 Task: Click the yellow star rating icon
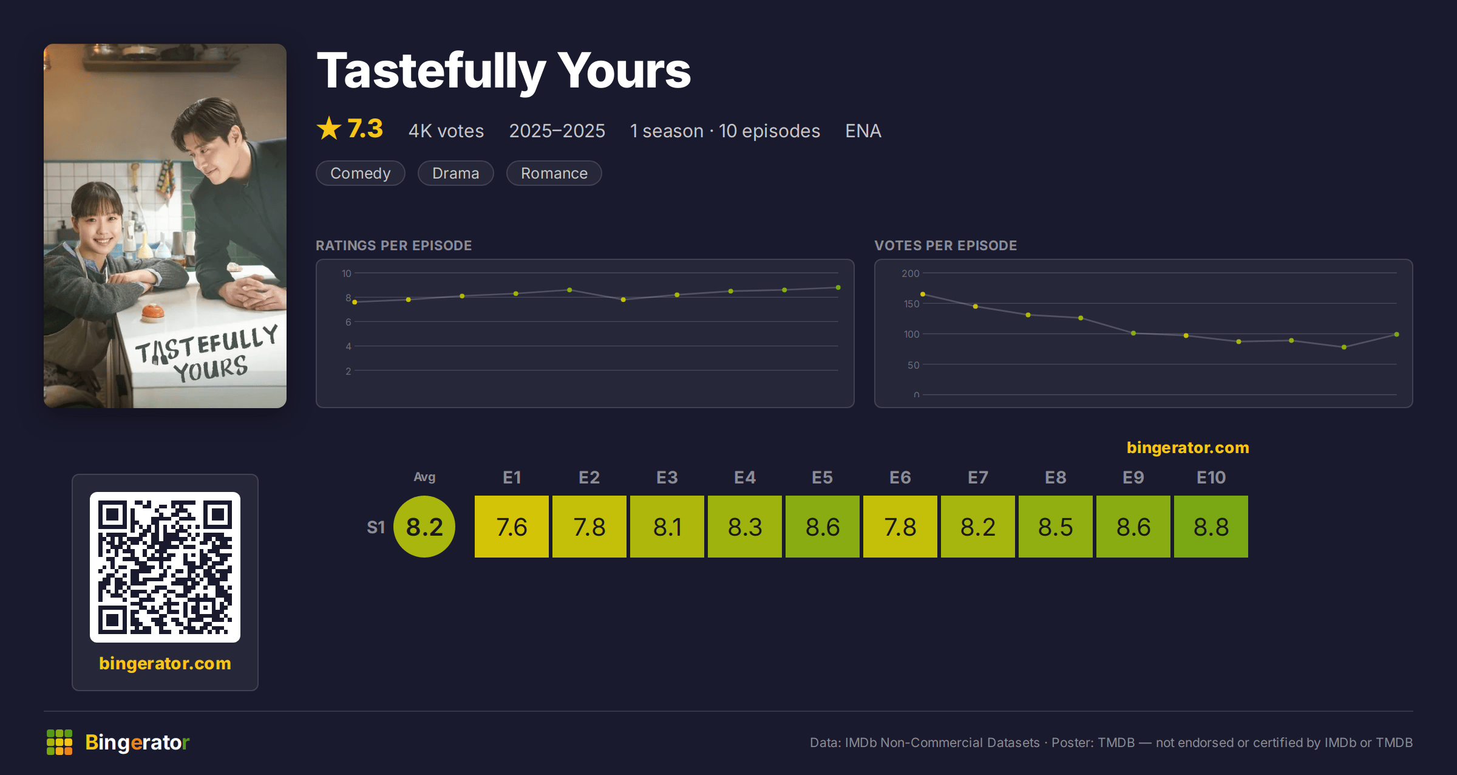329,128
